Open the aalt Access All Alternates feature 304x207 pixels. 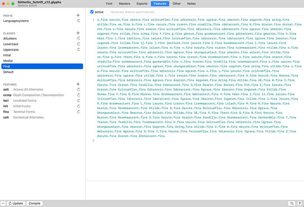point(23,90)
